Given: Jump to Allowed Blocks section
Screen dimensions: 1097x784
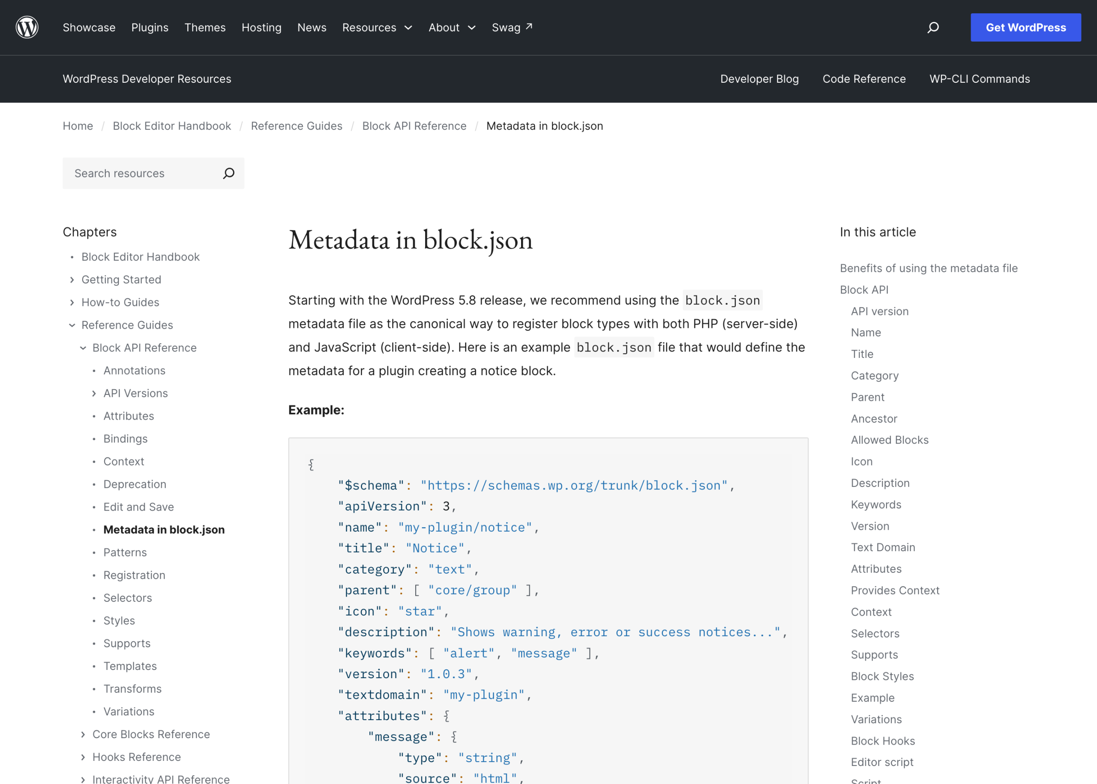Looking at the screenshot, I should (x=890, y=440).
